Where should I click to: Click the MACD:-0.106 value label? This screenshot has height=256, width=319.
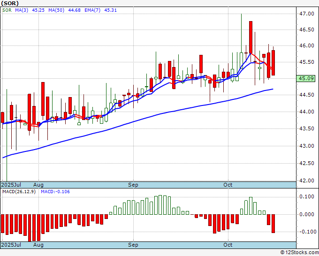[x=55, y=192]
